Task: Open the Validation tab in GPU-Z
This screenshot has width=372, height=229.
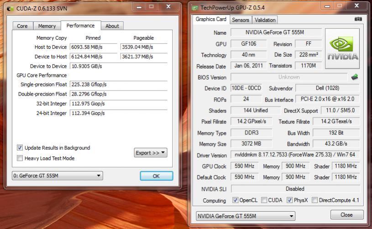Action: (x=265, y=20)
